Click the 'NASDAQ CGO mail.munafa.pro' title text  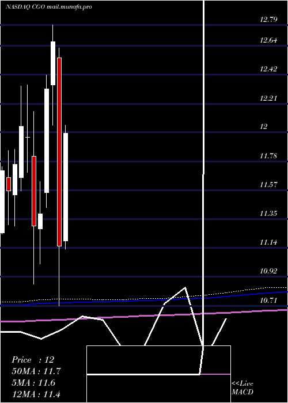(49, 7)
